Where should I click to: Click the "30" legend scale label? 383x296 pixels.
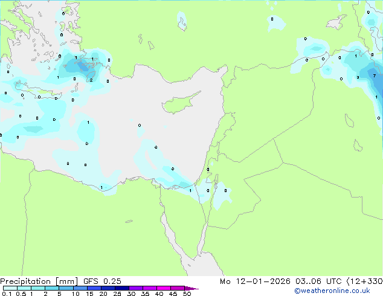click(x=131, y=294)
